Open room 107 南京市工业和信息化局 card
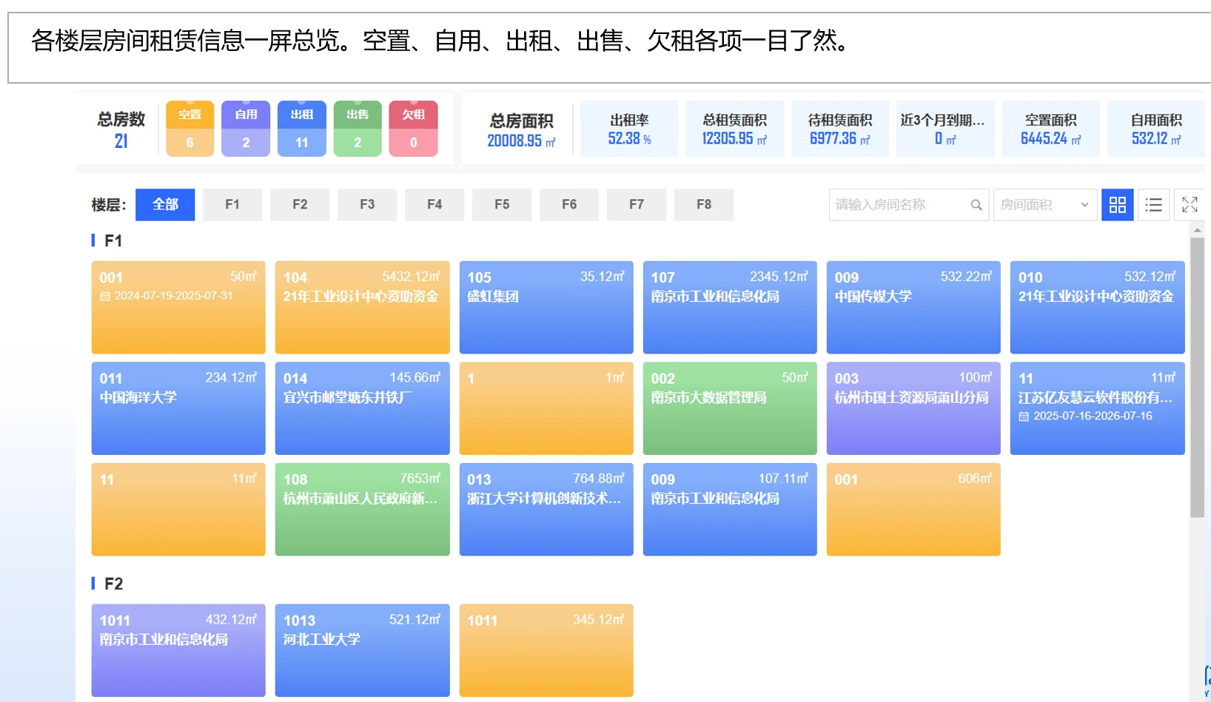The width and height of the screenshot is (1211, 702). (730, 307)
